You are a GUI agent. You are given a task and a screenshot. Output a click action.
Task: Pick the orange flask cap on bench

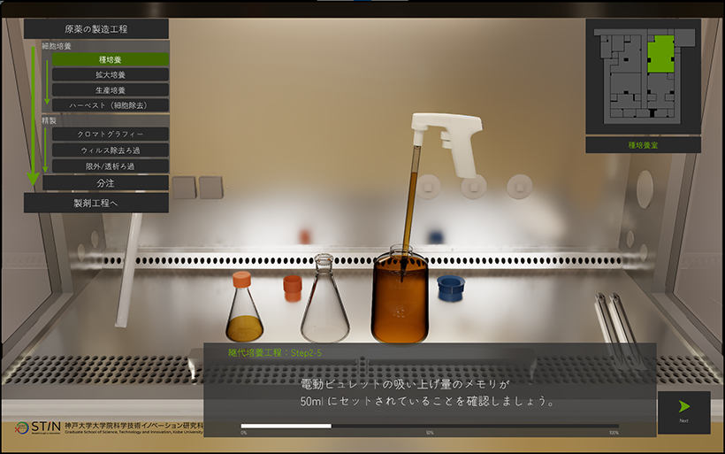pyautogui.click(x=292, y=288)
